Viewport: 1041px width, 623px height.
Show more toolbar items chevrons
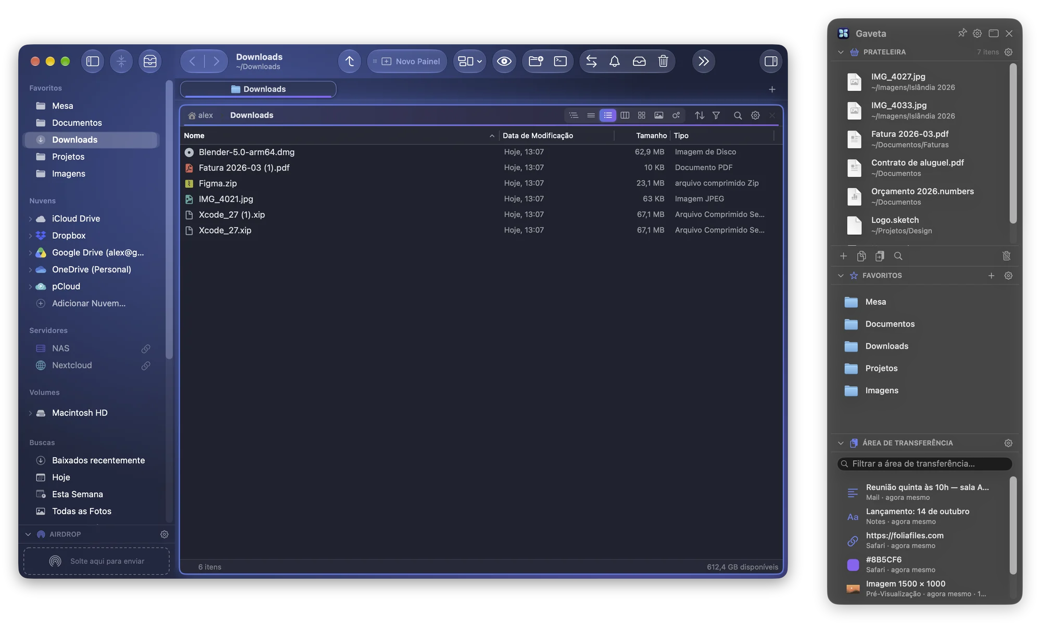coord(703,61)
